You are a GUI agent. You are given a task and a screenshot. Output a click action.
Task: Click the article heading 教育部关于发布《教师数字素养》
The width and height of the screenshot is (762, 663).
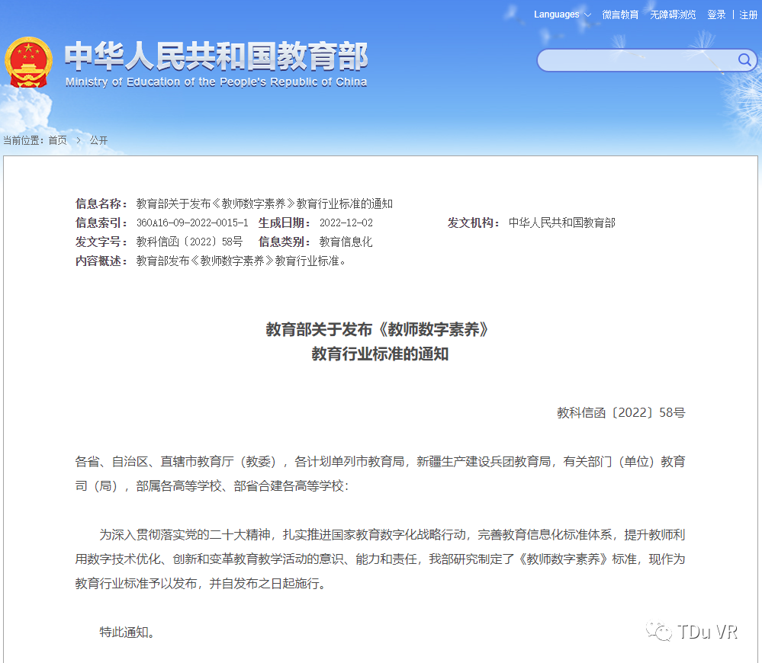coord(378,329)
